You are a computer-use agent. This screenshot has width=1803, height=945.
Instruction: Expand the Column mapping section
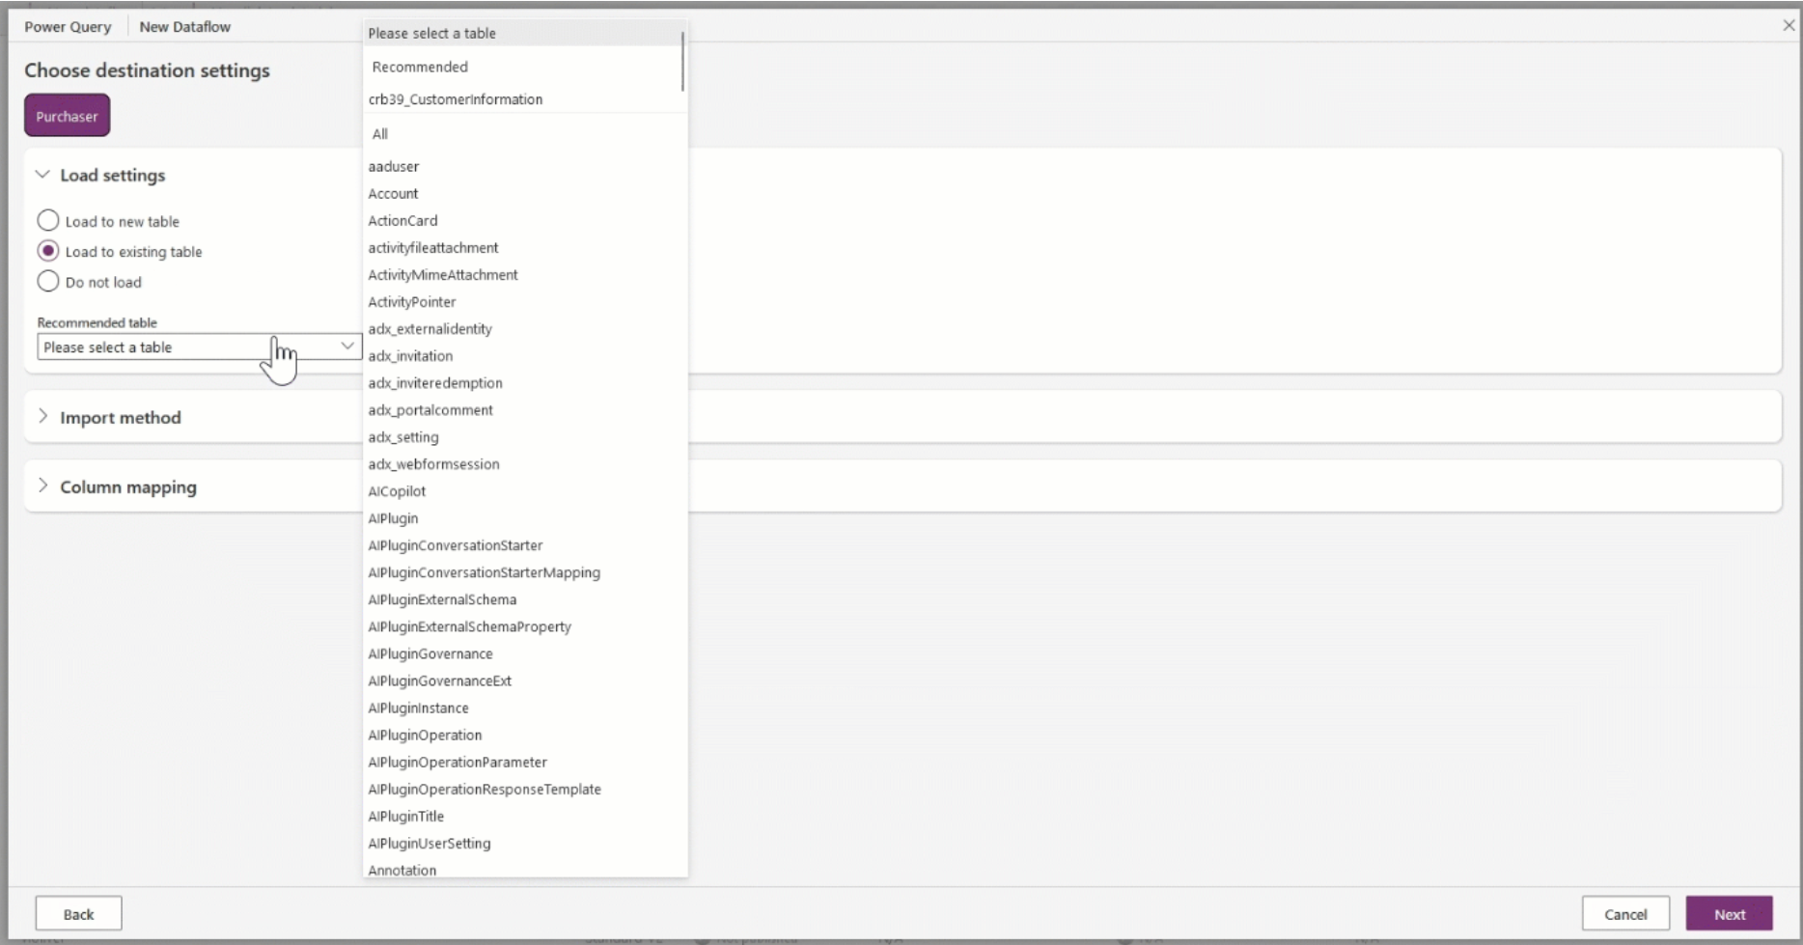(42, 486)
